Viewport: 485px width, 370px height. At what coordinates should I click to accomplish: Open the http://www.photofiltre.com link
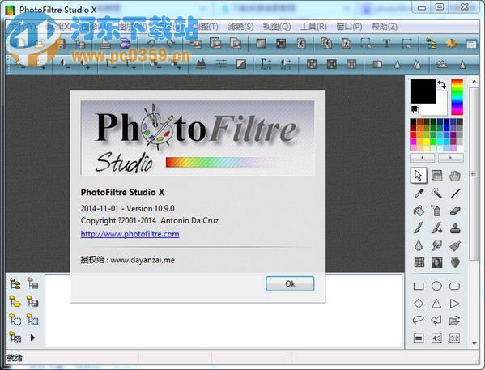[130, 234]
